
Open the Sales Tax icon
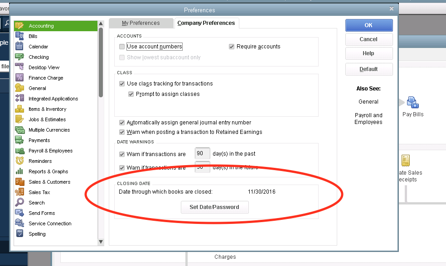[x=19, y=192]
